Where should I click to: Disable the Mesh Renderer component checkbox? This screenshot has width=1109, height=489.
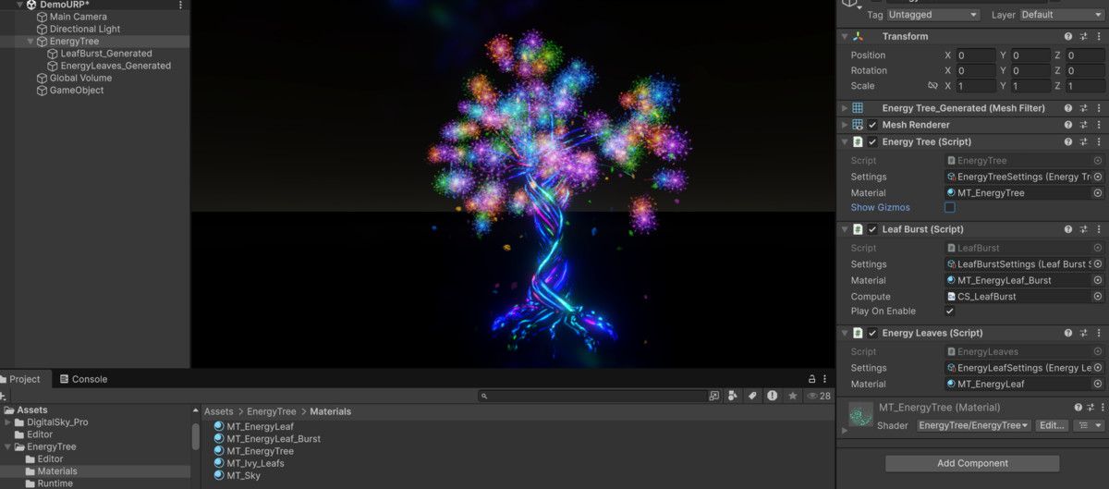(x=872, y=125)
